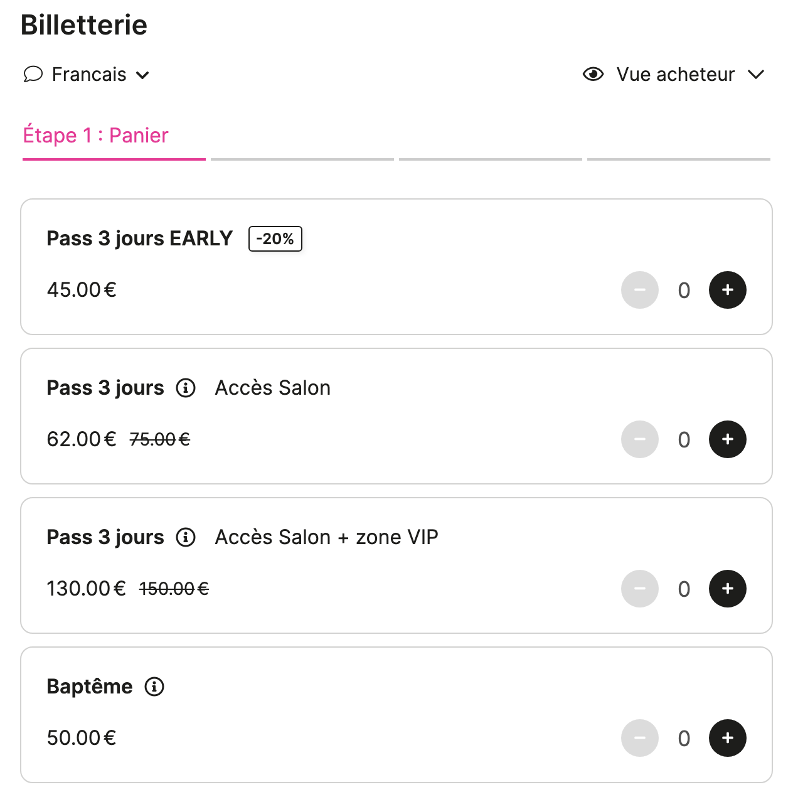Image resolution: width=793 pixels, height=792 pixels.
Task: Toggle the eye icon for Vue acheteur
Action: point(593,74)
